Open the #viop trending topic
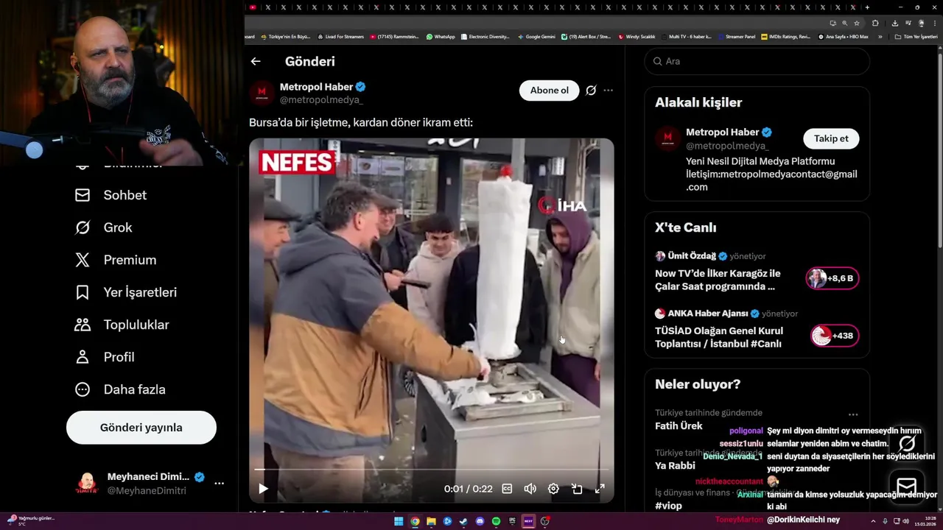This screenshot has width=943, height=530. coord(668,506)
